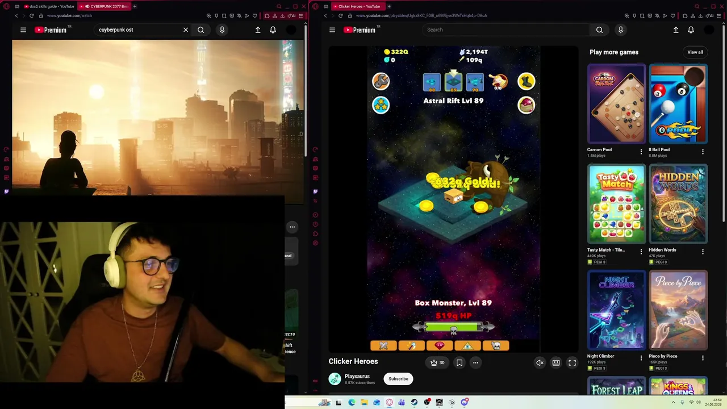Image resolution: width=727 pixels, height=409 pixels.
Task: Open the Piece by Piece game thumbnail
Action: pyautogui.click(x=678, y=310)
